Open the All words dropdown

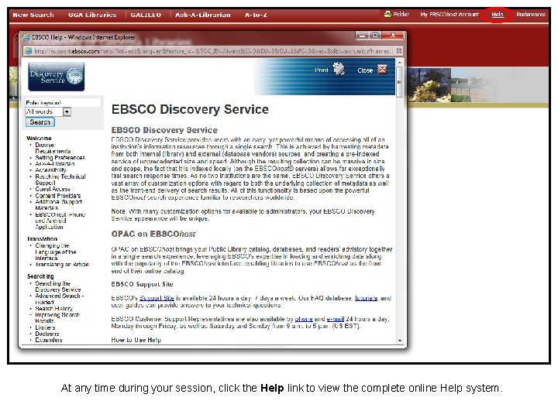coord(67,112)
